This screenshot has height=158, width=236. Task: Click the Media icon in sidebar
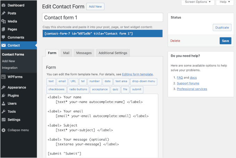tap(3, 21)
